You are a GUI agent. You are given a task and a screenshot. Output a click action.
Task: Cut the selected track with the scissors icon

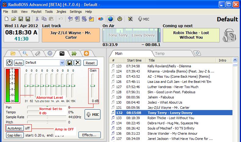[37, 19]
